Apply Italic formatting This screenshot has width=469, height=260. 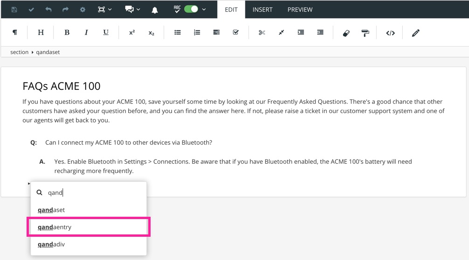(86, 33)
